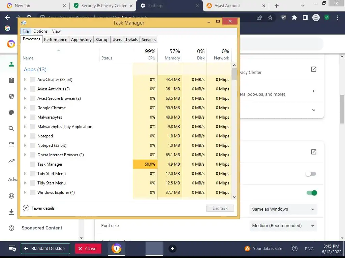Switch to the Users tab
345x258 pixels.
coord(117,40)
